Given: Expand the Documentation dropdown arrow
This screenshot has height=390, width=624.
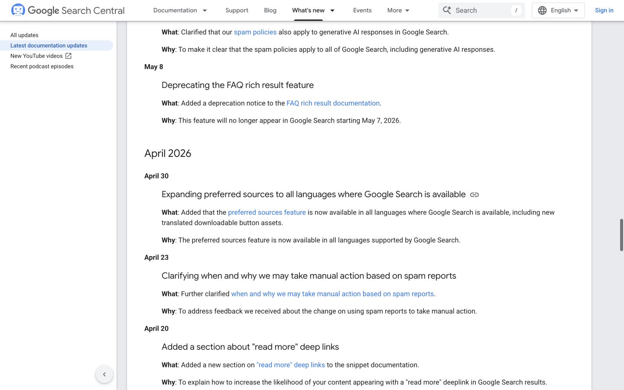Looking at the screenshot, I should 205,10.
